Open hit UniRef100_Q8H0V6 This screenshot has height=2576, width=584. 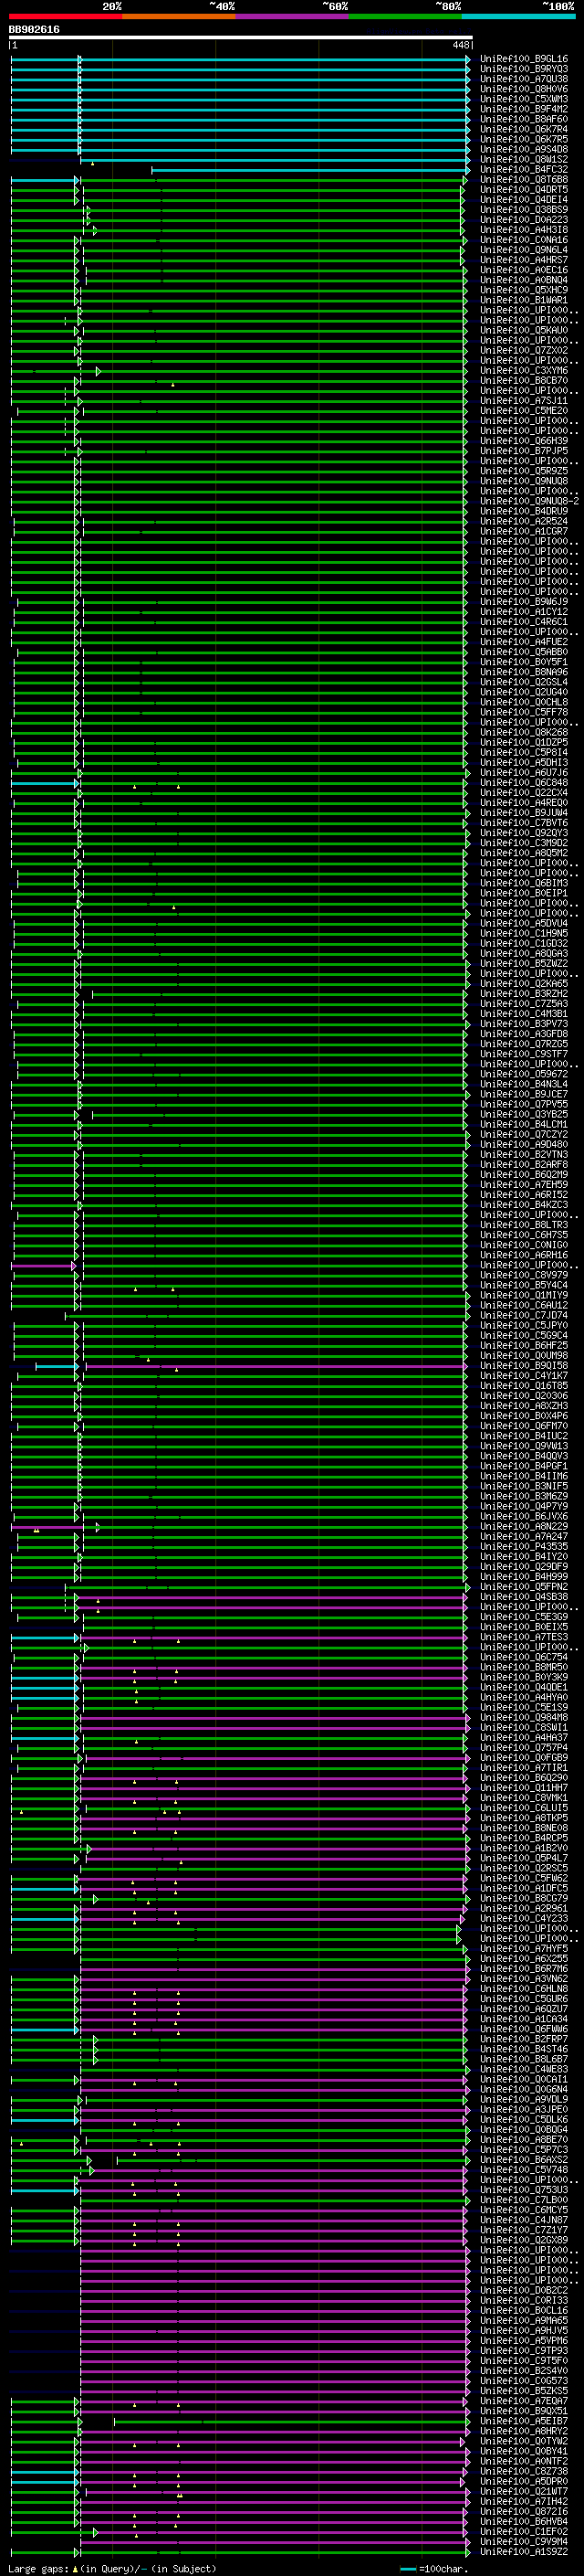(x=524, y=89)
